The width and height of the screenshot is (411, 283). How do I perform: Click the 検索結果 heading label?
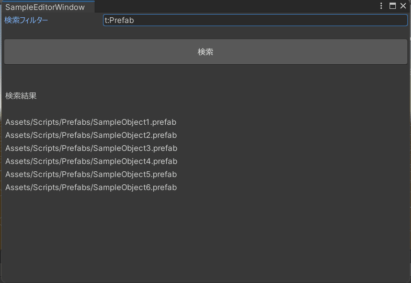click(x=21, y=96)
